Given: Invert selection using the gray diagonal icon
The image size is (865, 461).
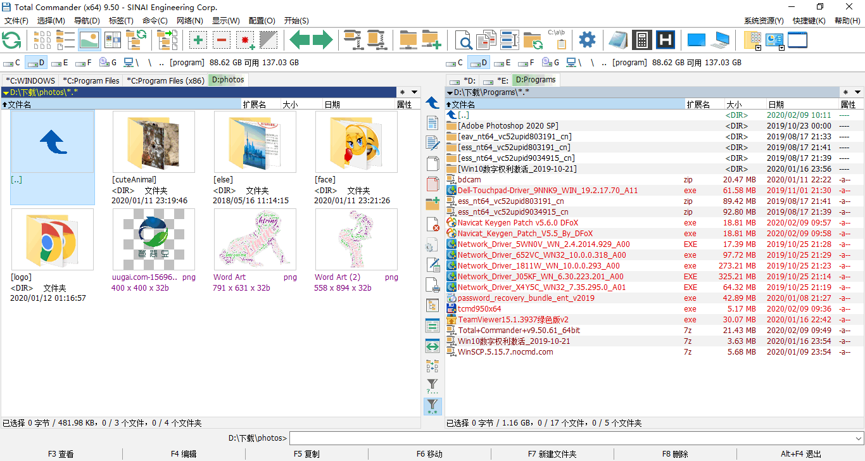Looking at the screenshot, I should coord(268,40).
